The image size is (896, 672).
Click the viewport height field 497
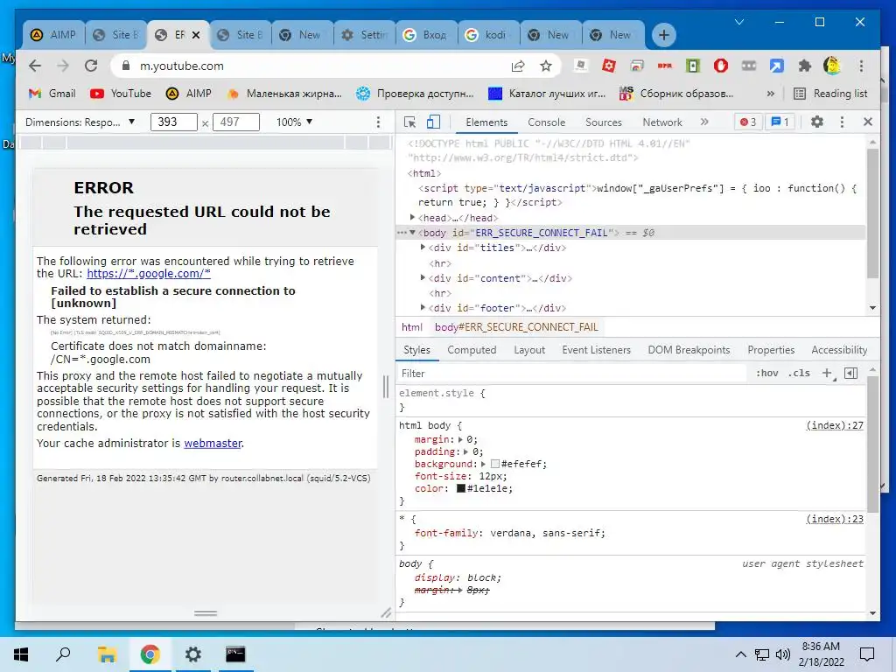pyautogui.click(x=236, y=122)
